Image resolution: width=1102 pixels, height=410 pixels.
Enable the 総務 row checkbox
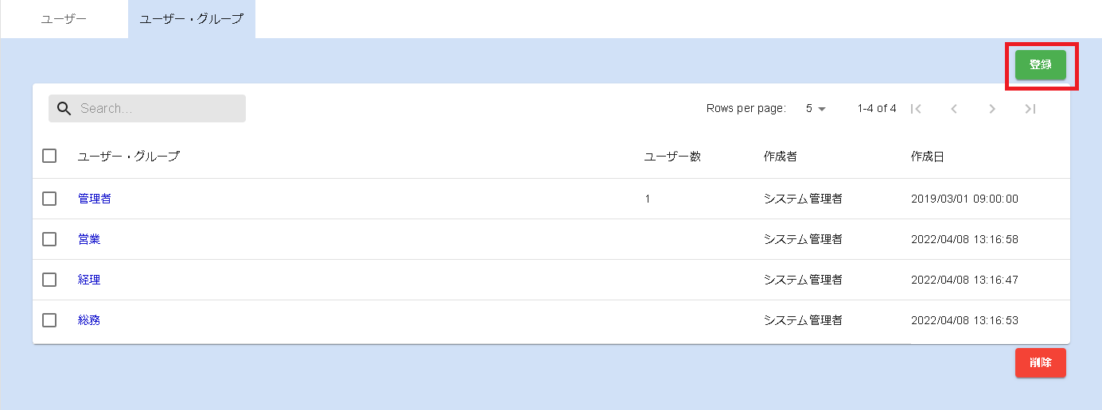click(x=49, y=320)
